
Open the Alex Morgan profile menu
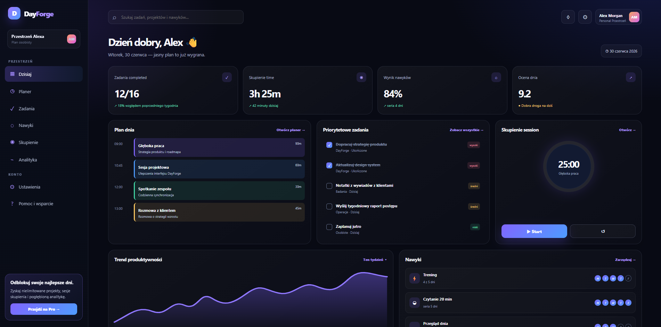(x=618, y=17)
